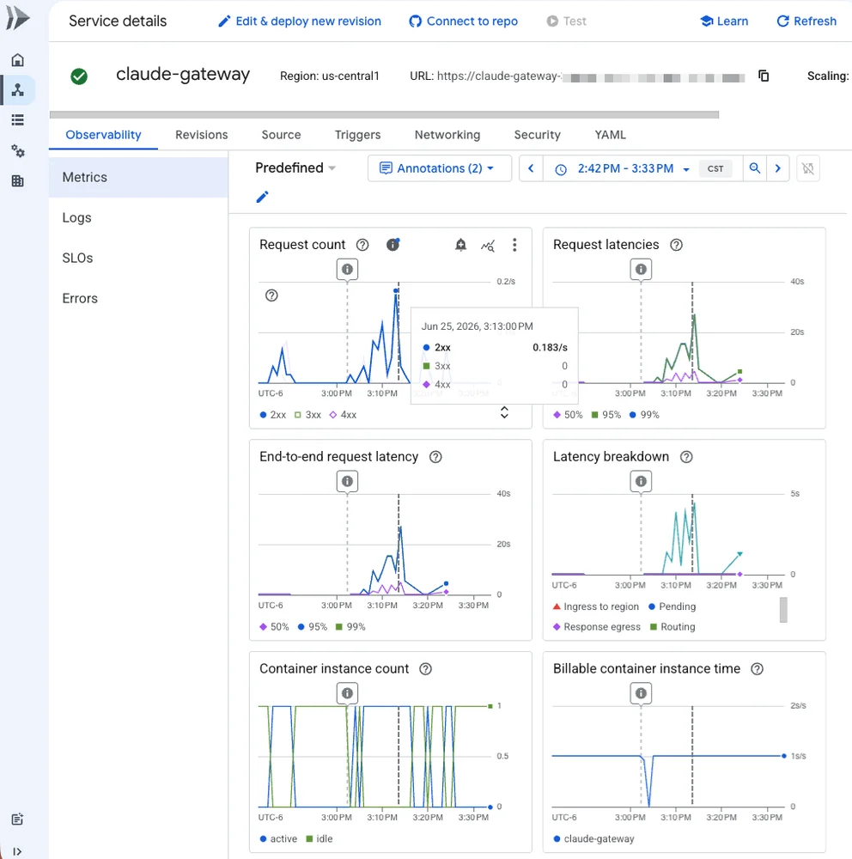Toggle the idle series in instance count legend
This screenshot has width=852, height=859.
point(319,838)
